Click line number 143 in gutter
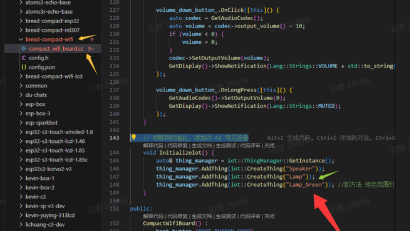The width and height of the screenshot is (410, 231). pos(114,138)
